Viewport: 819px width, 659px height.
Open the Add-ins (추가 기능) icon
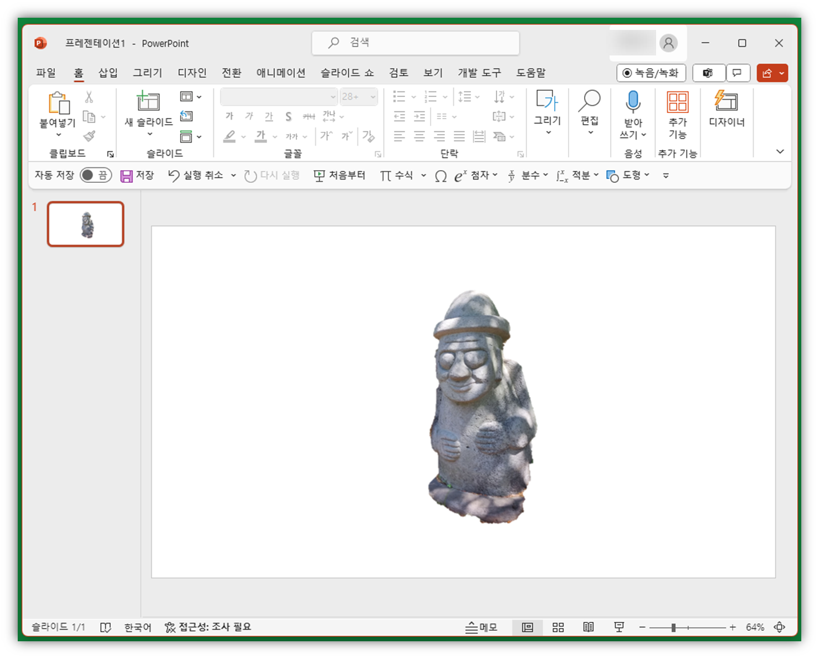677,103
